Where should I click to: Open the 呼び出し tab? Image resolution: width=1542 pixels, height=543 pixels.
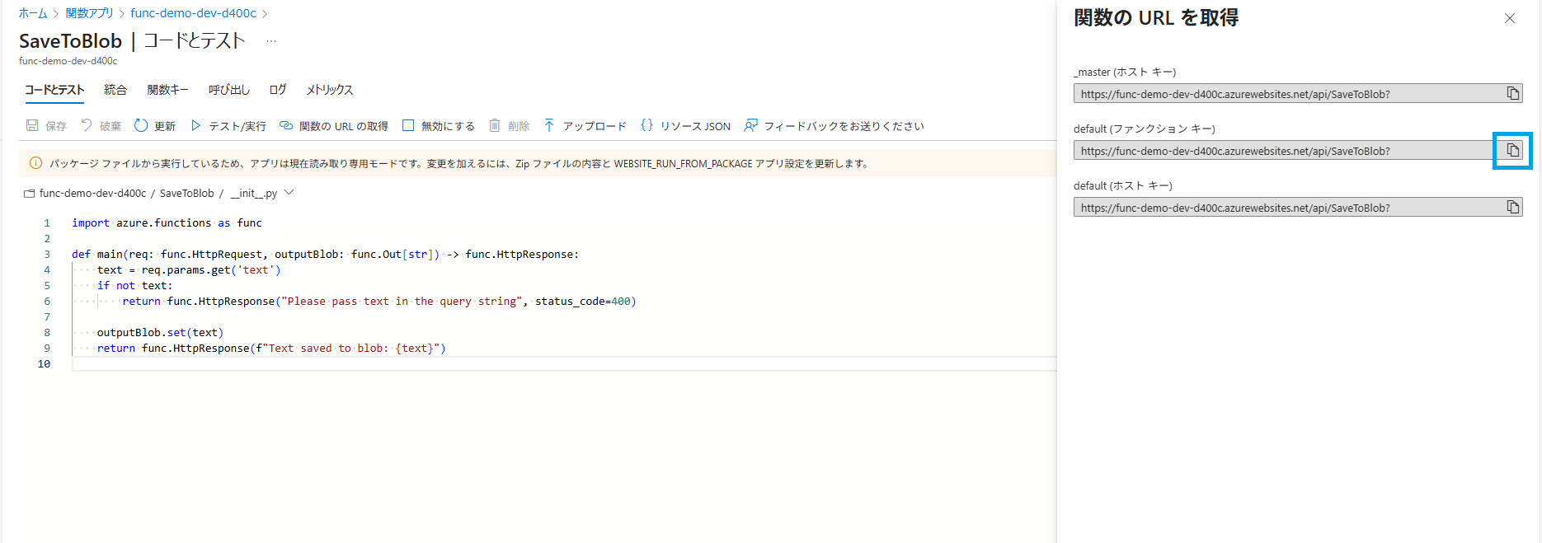229,90
